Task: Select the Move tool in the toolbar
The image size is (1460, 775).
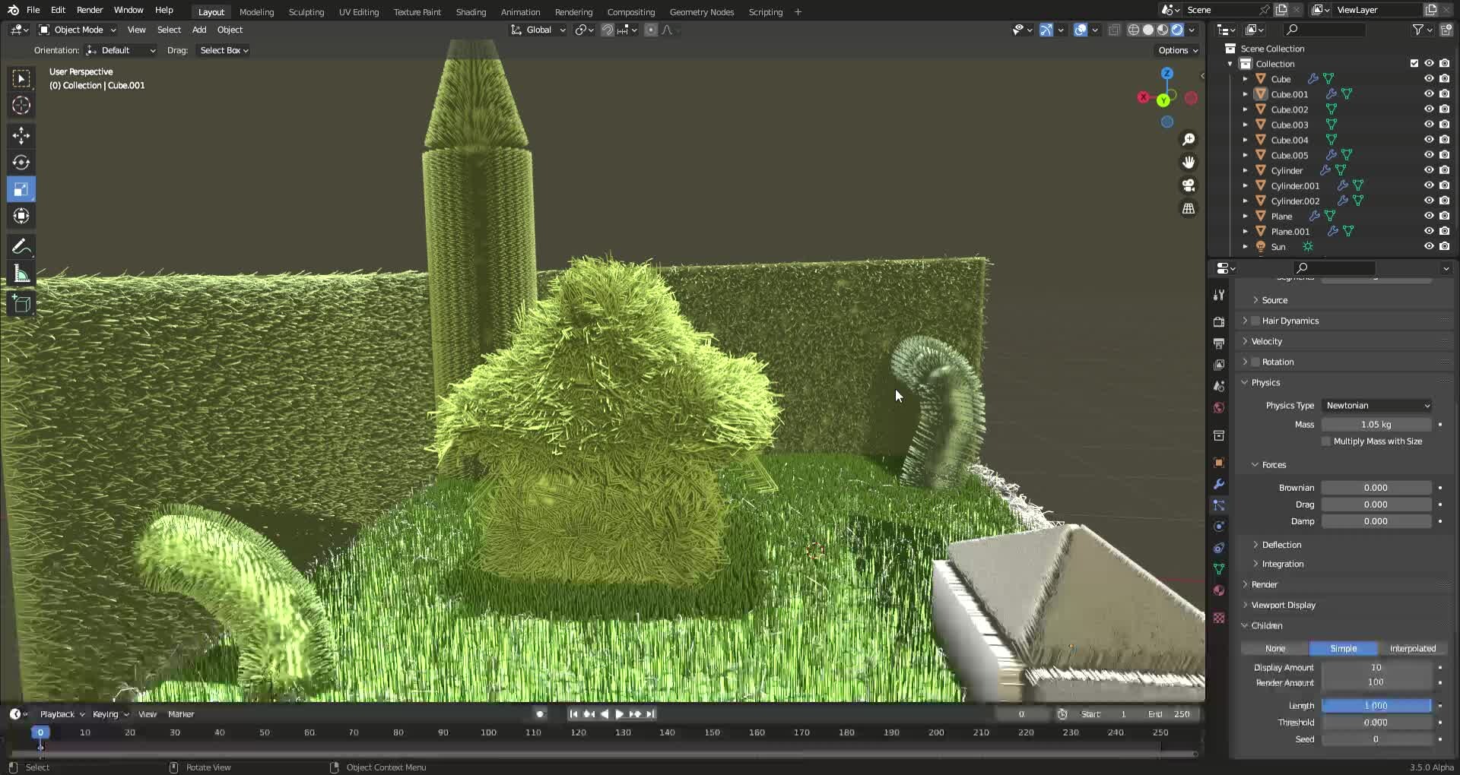Action: 21,135
